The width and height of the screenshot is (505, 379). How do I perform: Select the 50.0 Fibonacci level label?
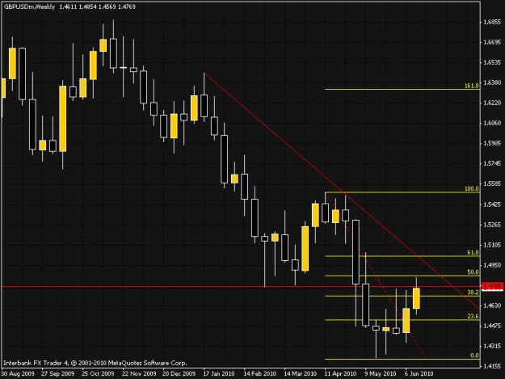tap(473, 272)
